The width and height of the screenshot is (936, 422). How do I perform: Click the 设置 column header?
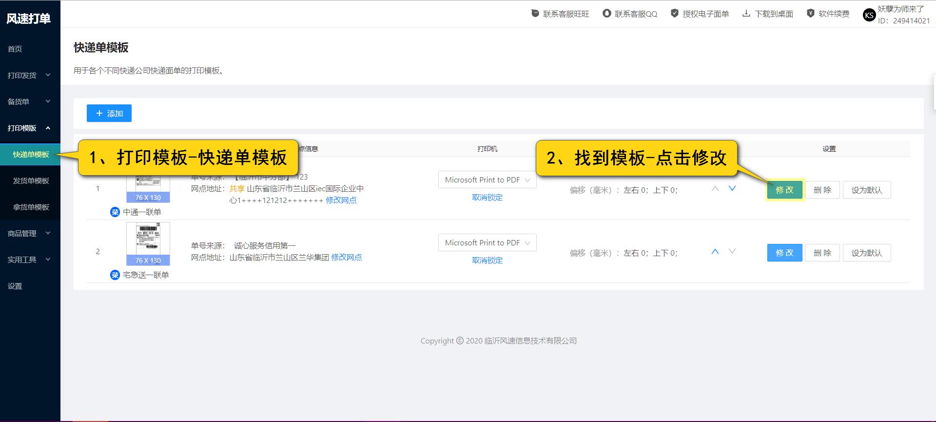coord(829,149)
